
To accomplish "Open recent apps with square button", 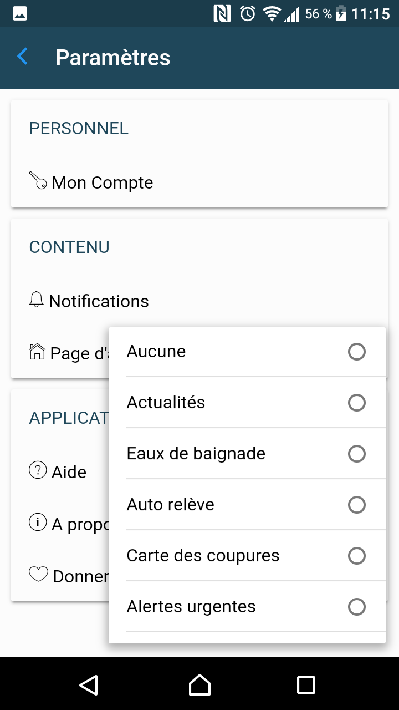I will pos(306,685).
